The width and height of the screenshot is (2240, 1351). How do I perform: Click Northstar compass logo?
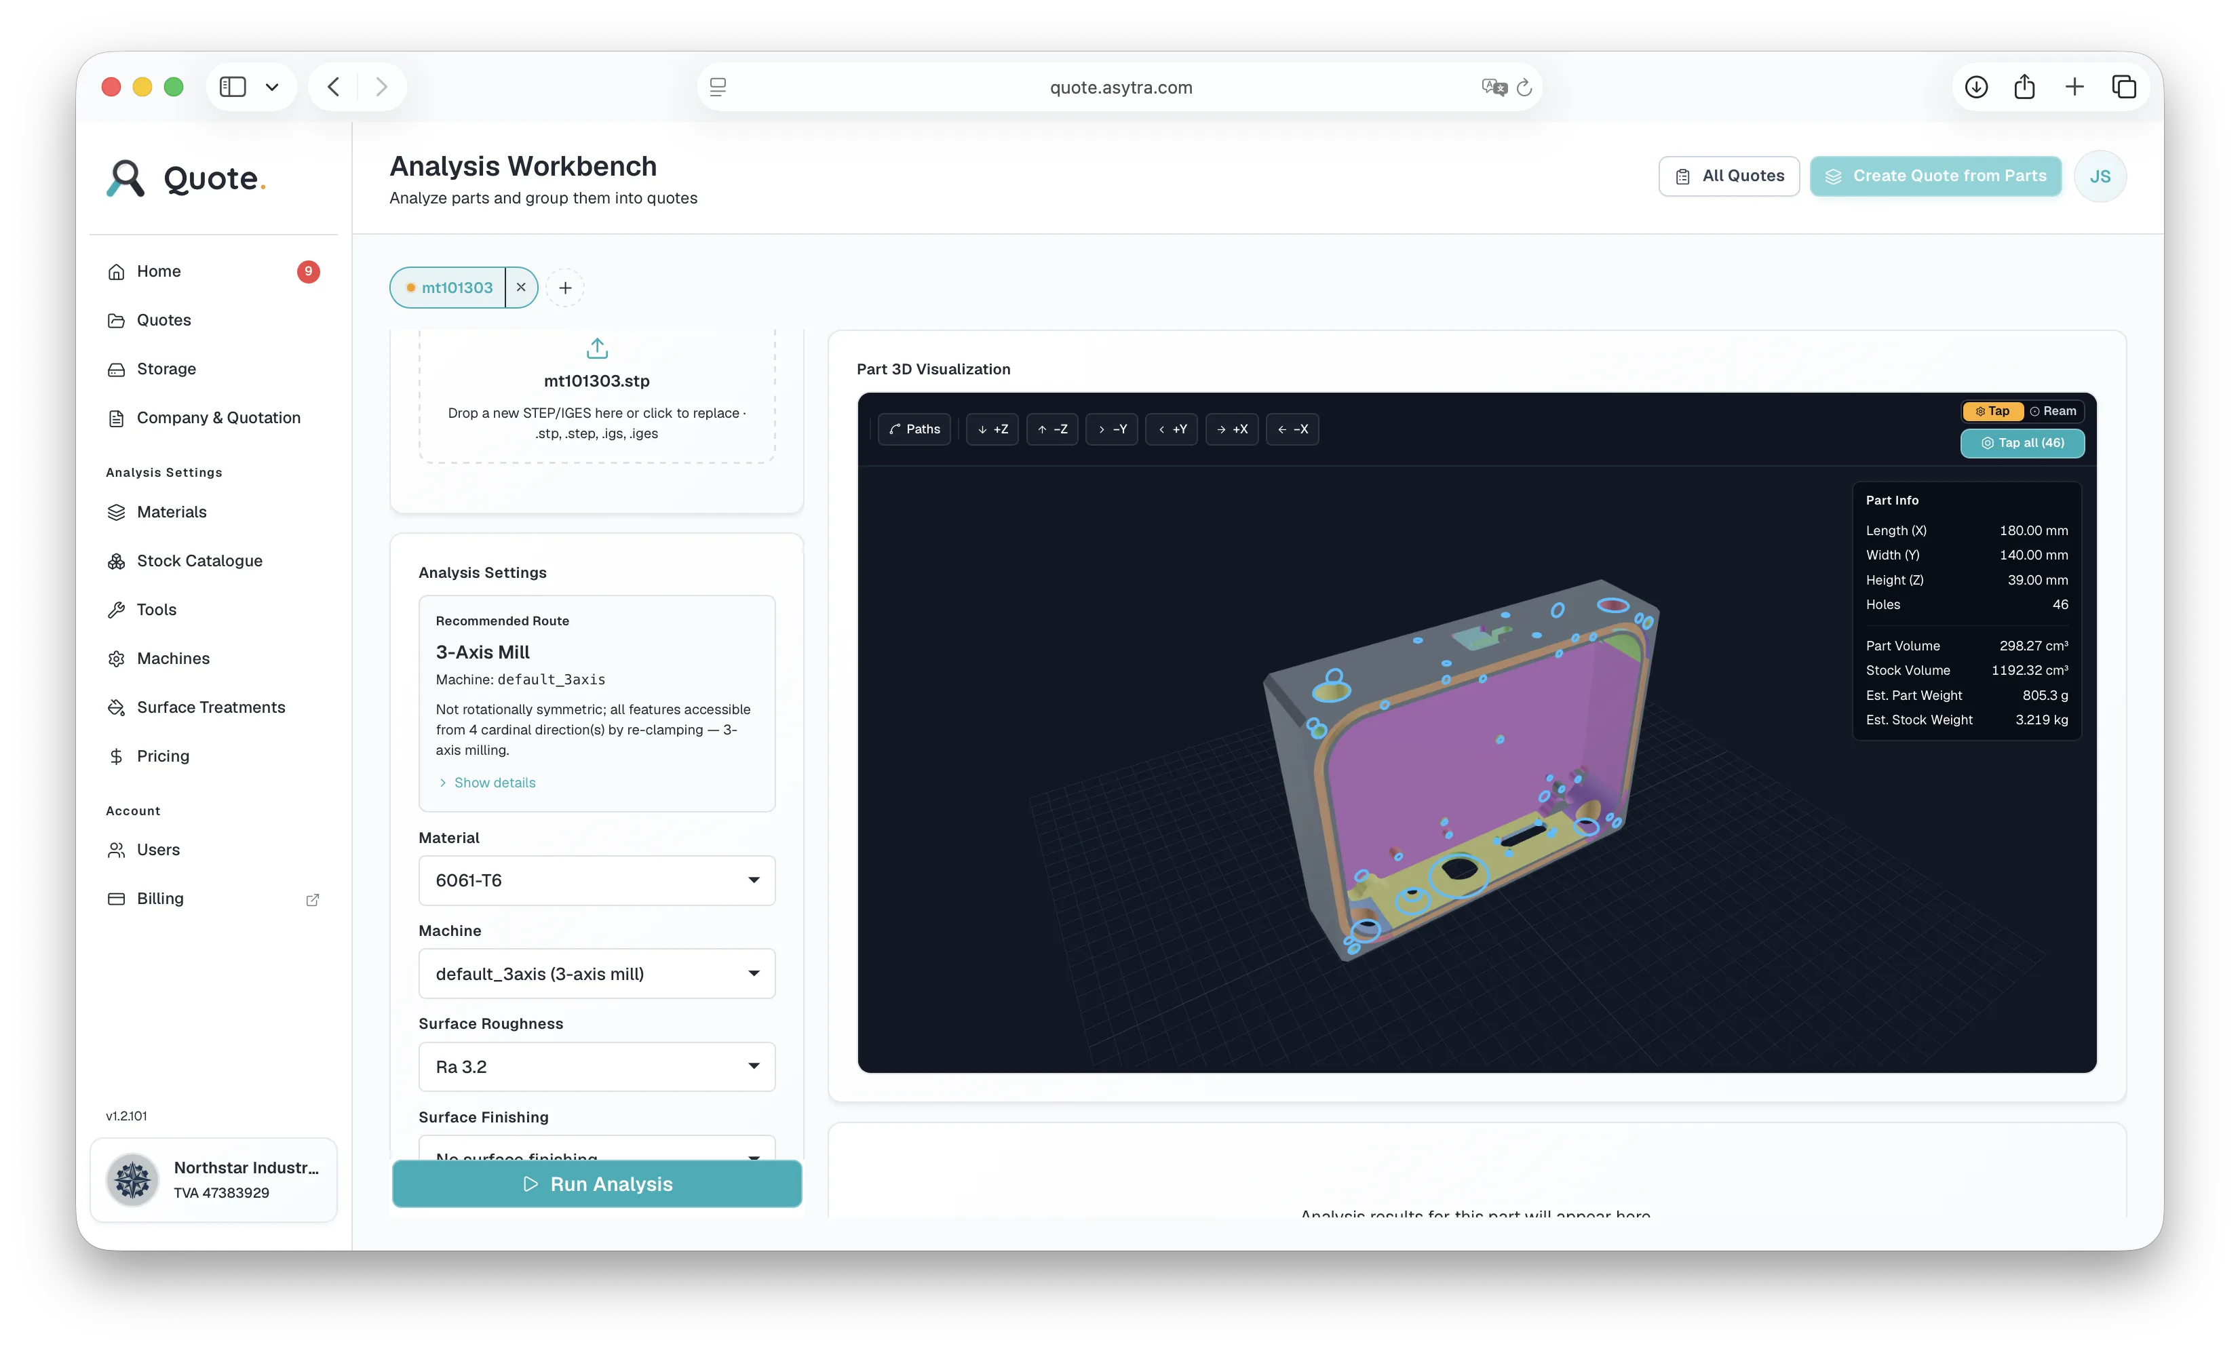pos(133,1179)
